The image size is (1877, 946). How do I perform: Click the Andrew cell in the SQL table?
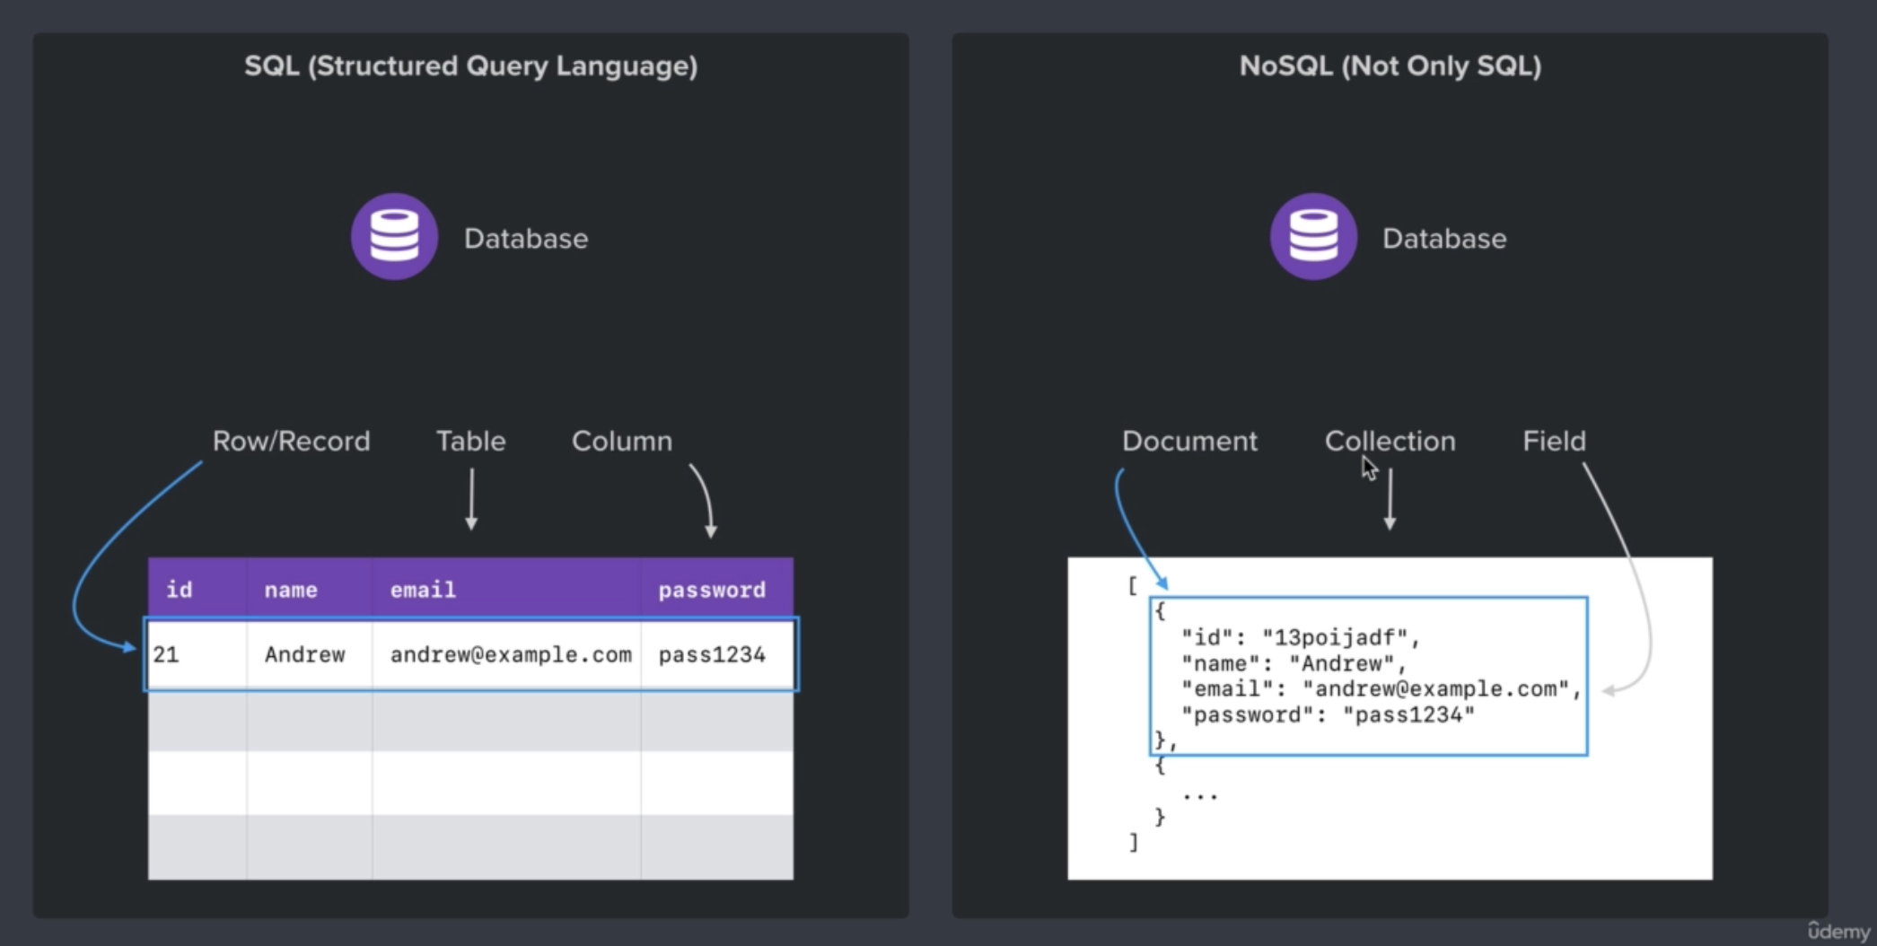click(304, 654)
